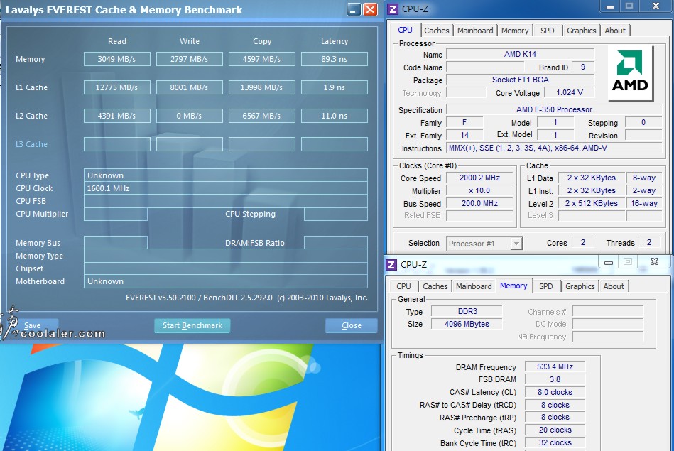
Task: Click the L1 Cache Read value 12775 MB/s
Action: [117, 87]
